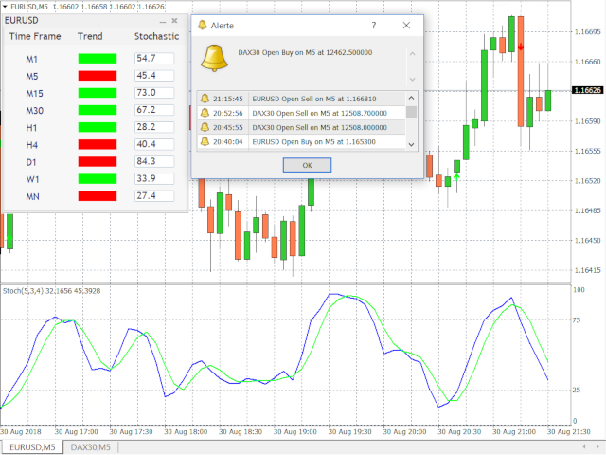Close the EURUSD trend panel

coord(174,21)
